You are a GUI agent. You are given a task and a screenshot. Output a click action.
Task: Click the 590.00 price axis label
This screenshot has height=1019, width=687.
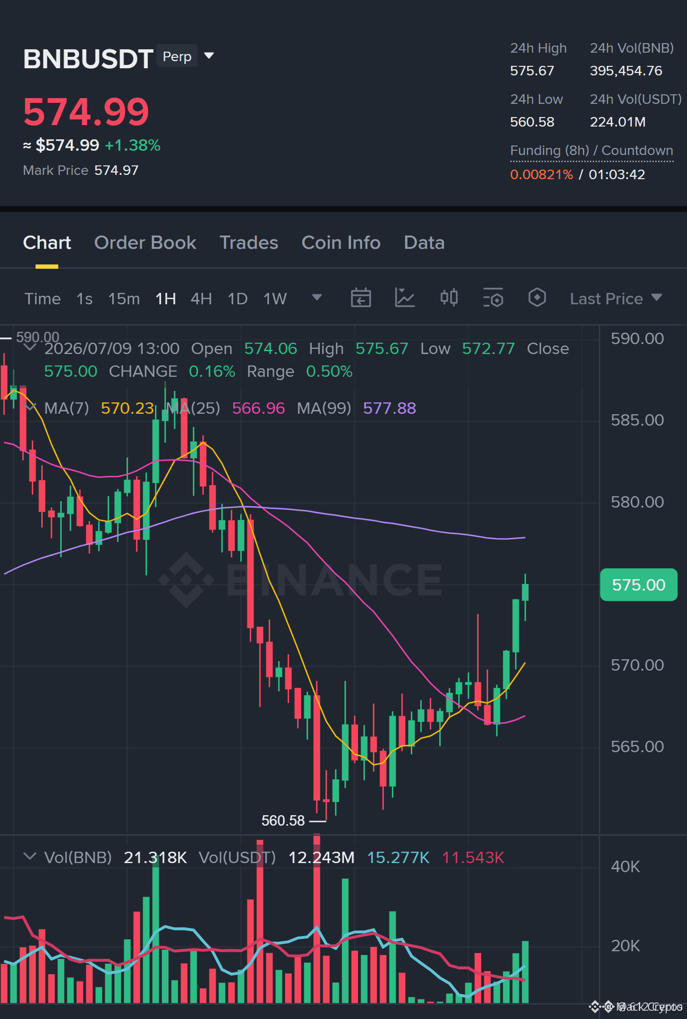637,338
